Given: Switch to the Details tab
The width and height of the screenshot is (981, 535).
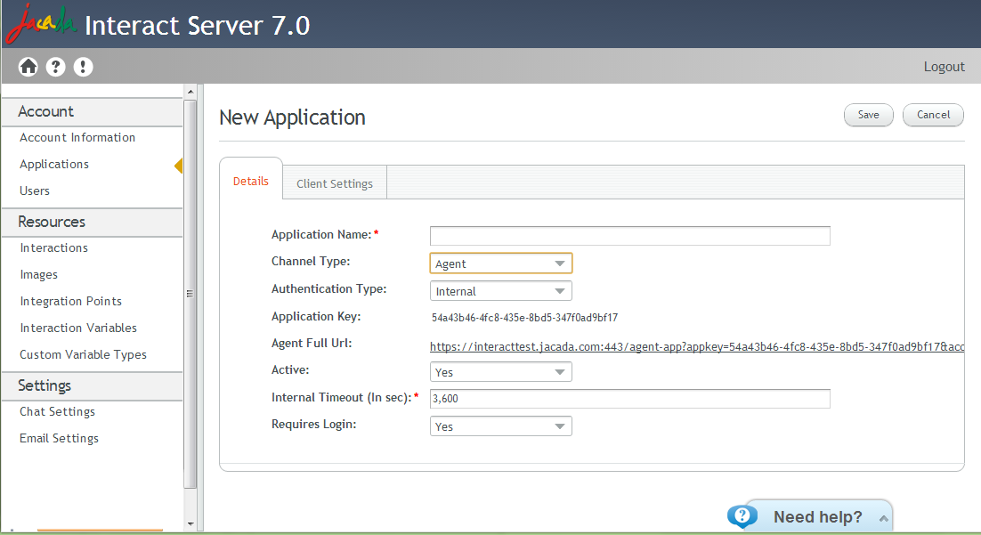Looking at the screenshot, I should [x=251, y=181].
